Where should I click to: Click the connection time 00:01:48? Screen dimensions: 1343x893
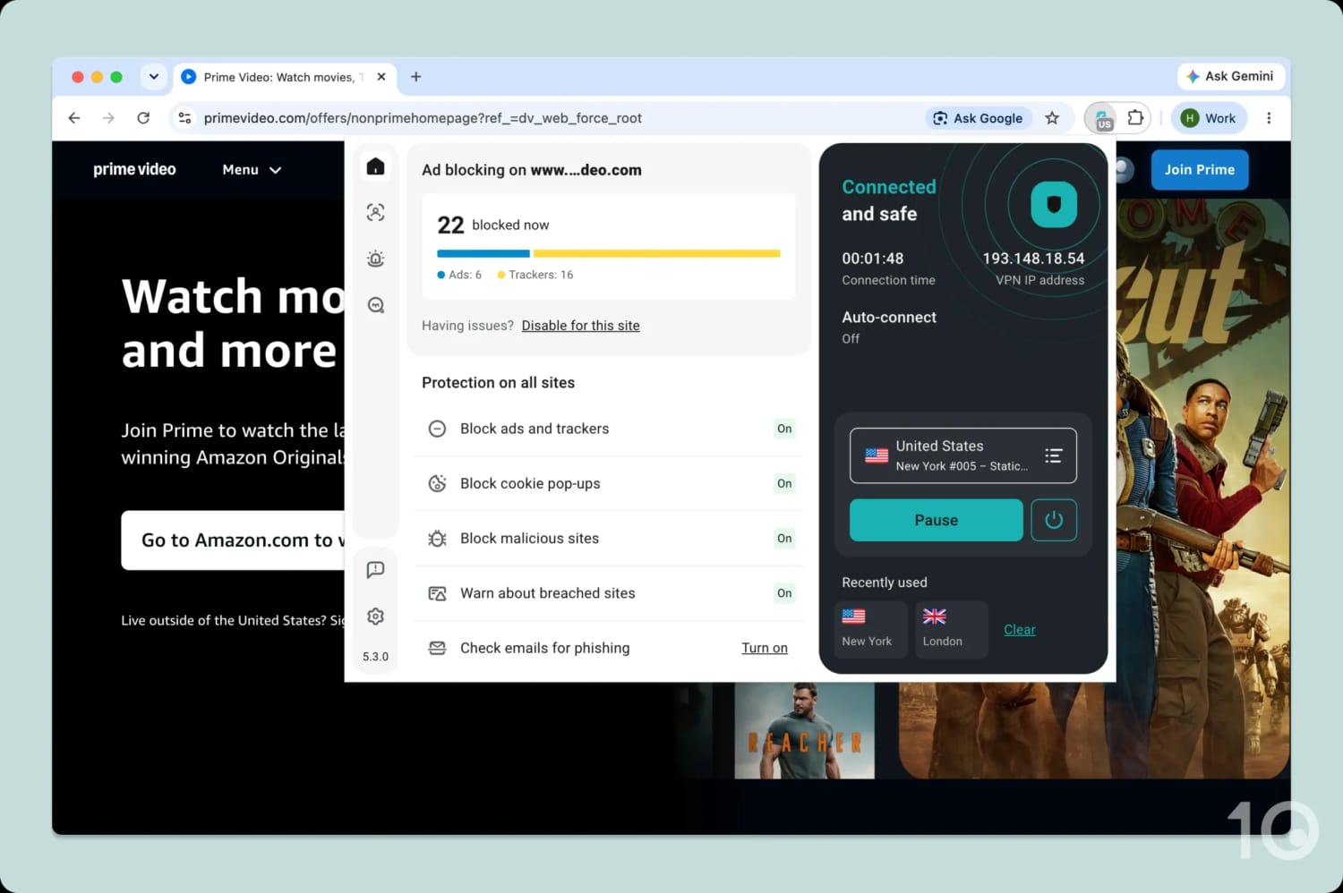pyautogui.click(x=873, y=259)
